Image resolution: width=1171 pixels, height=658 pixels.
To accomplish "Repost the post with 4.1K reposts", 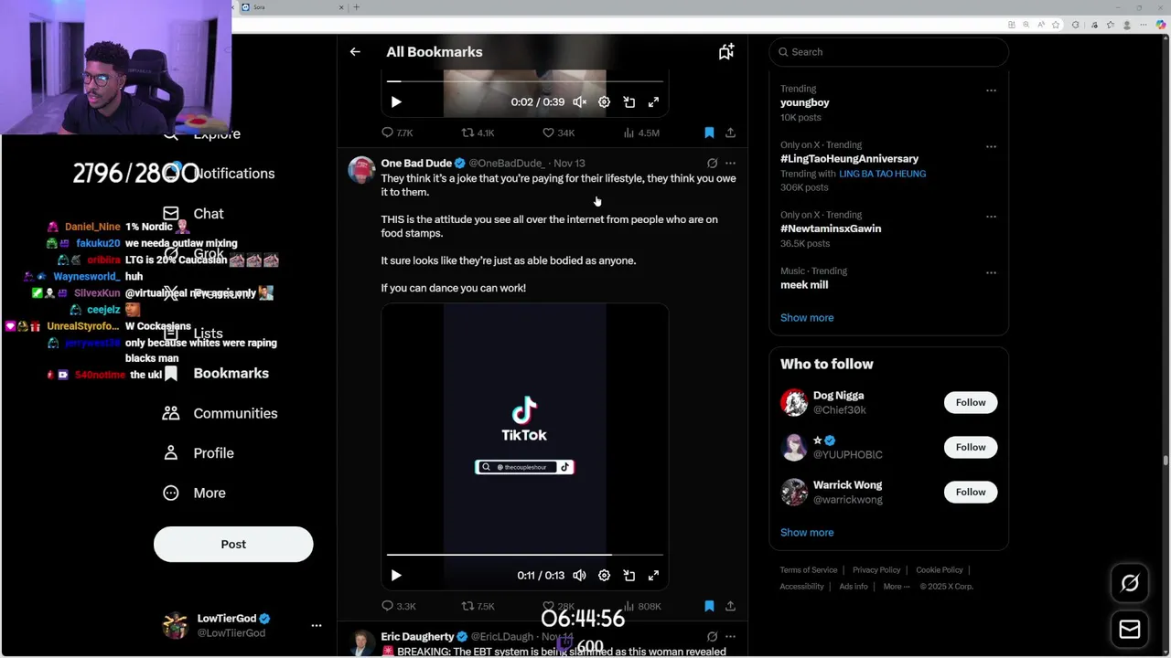I will (x=478, y=133).
